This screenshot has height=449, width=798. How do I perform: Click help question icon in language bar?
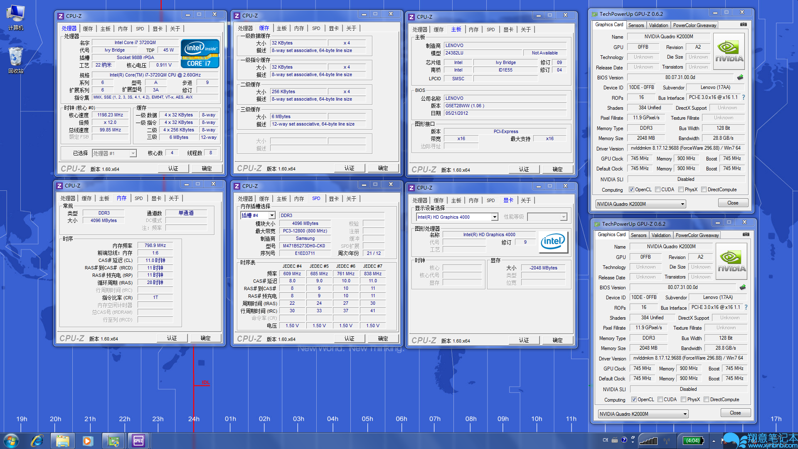pyautogui.click(x=624, y=440)
